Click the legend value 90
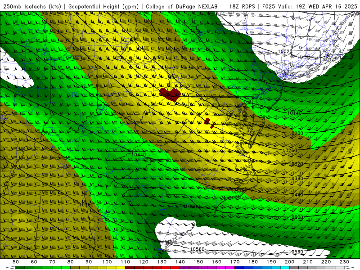Screen dimensions: 360x270 tap(89, 262)
